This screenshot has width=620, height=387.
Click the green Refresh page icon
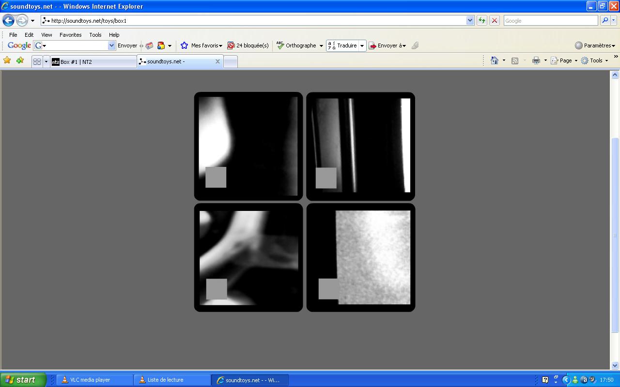482,20
